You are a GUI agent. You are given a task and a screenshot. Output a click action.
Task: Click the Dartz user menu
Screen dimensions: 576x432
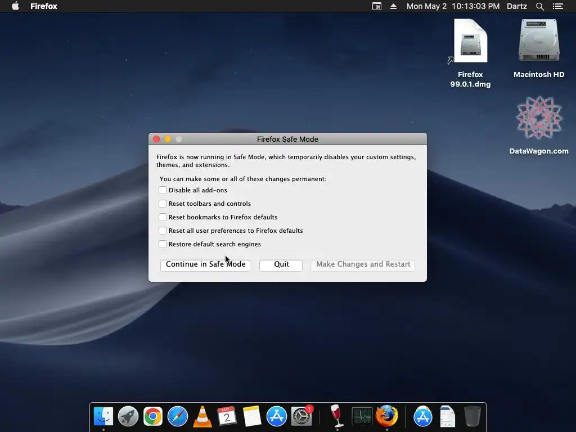coord(516,6)
